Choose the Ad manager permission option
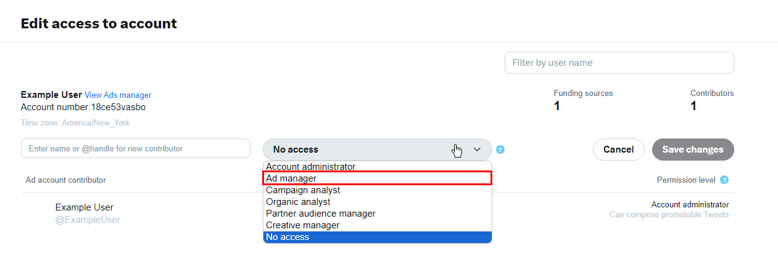The image size is (778, 264). click(291, 178)
